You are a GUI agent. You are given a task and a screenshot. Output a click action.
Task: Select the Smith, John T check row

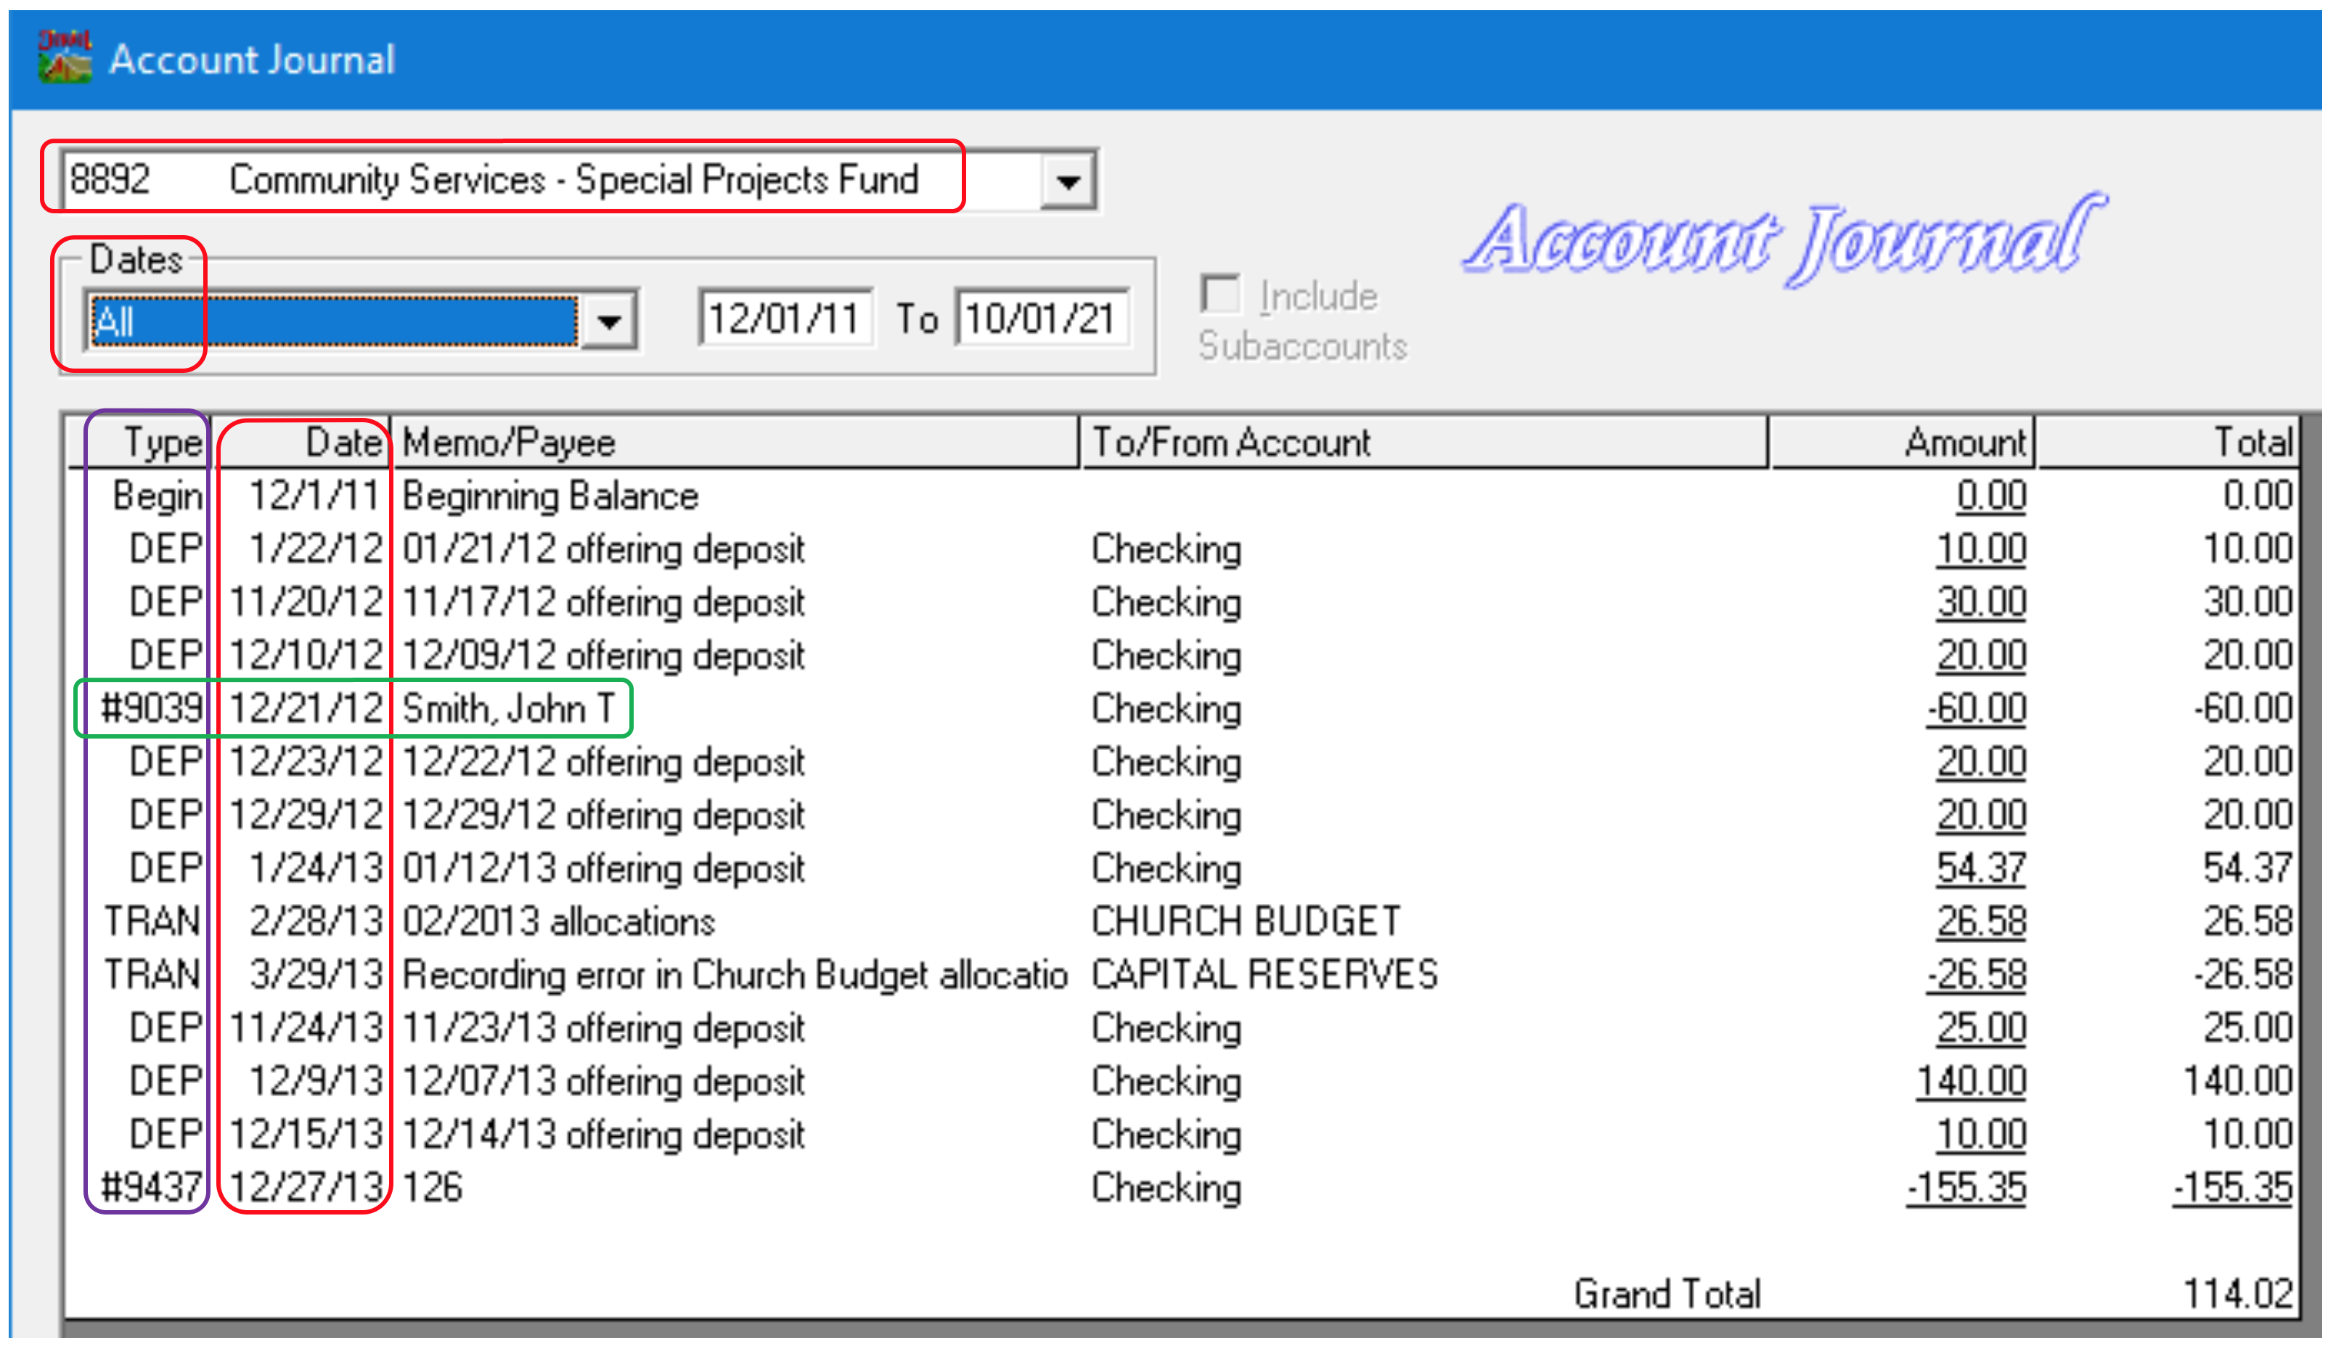[508, 709]
